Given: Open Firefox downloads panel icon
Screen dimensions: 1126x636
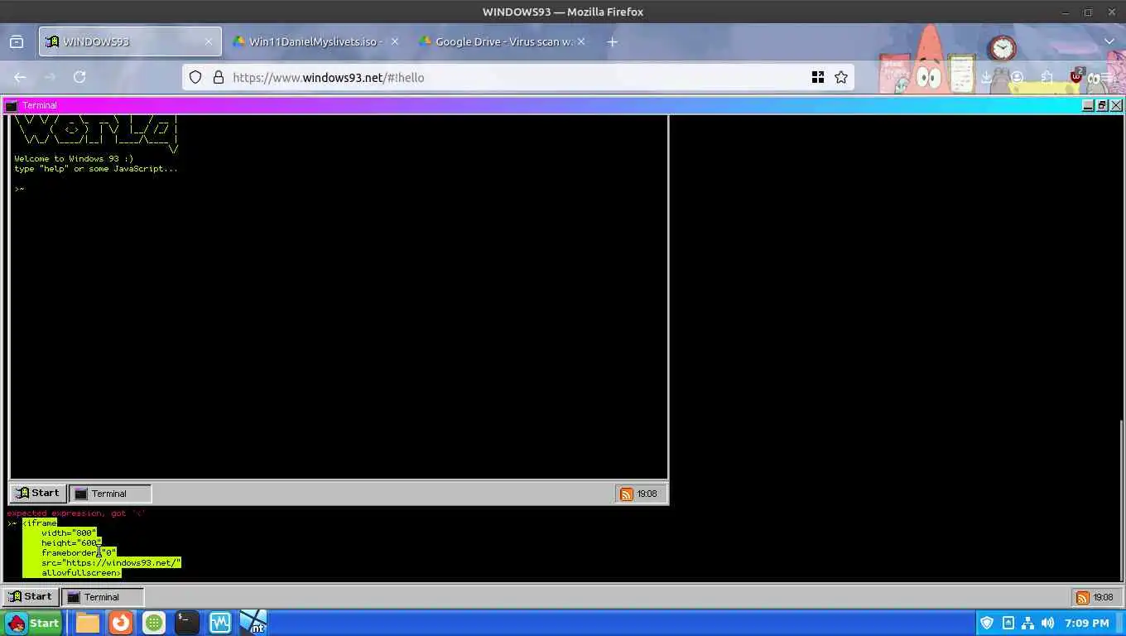Looking at the screenshot, I should click(x=987, y=77).
